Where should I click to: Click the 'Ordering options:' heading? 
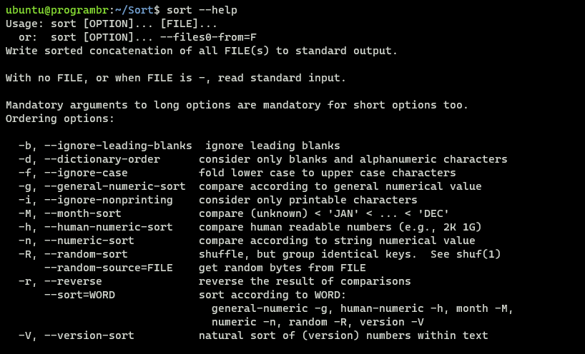coord(60,118)
